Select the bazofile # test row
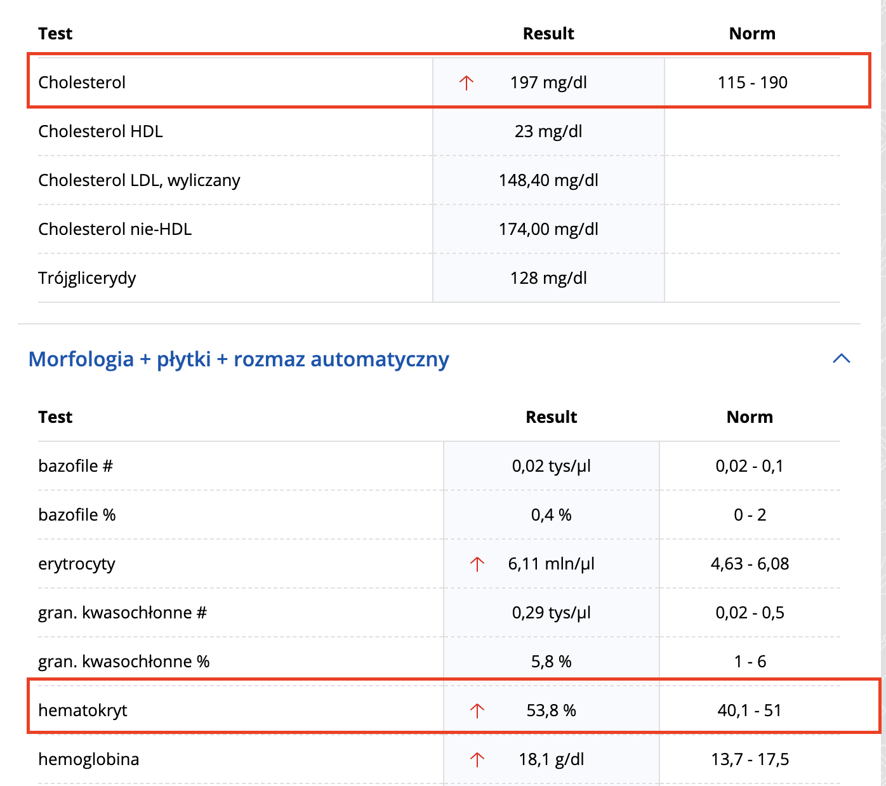The width and height of the screenshot is (886, 786). pos(76,466)
